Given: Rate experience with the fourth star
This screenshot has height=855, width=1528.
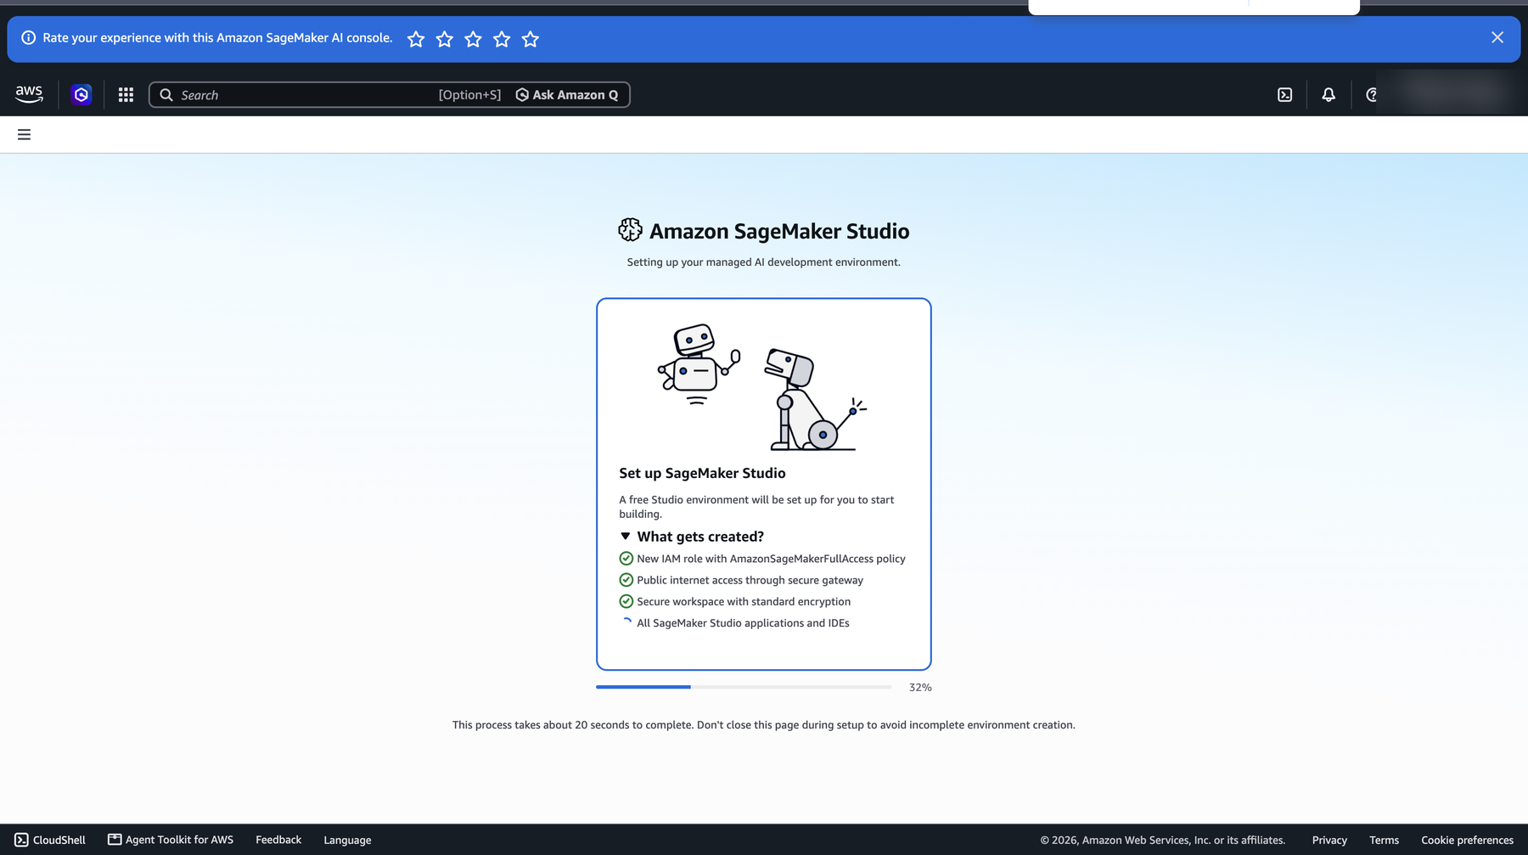Looking at the screenshot, I should click(502, 38).
